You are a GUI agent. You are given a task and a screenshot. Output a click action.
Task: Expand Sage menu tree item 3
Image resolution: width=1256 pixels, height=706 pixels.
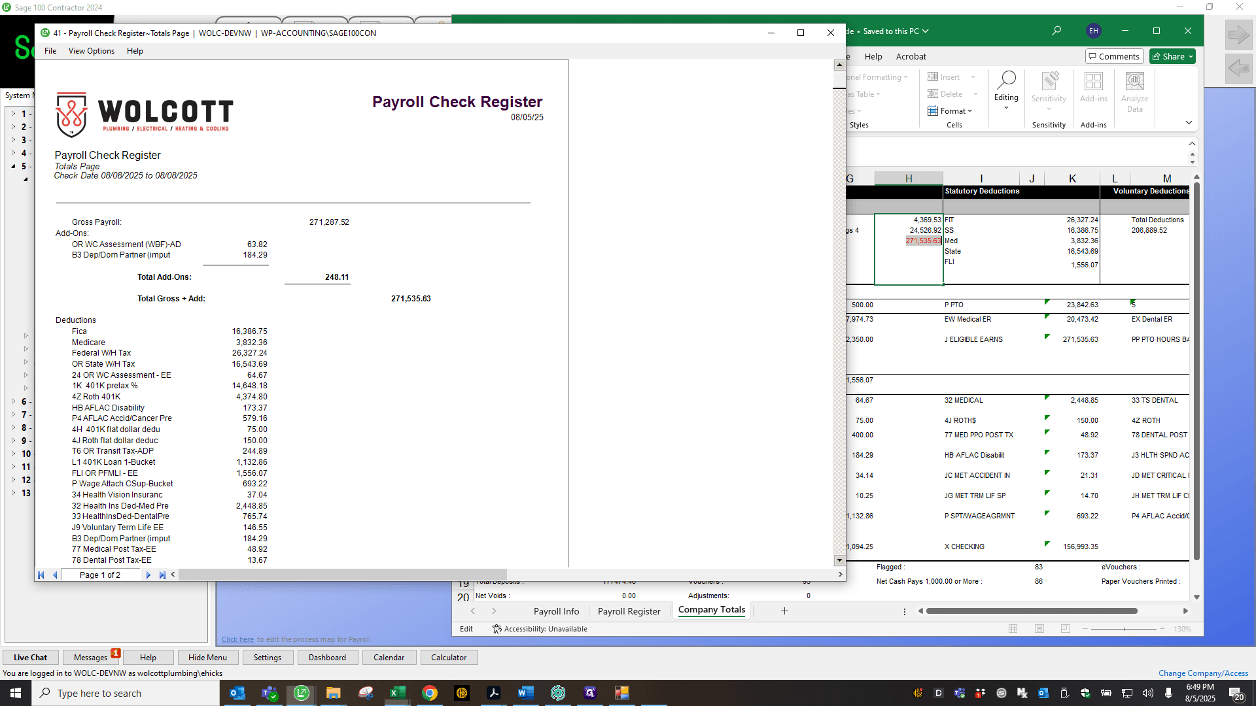(x=13, y=140)
